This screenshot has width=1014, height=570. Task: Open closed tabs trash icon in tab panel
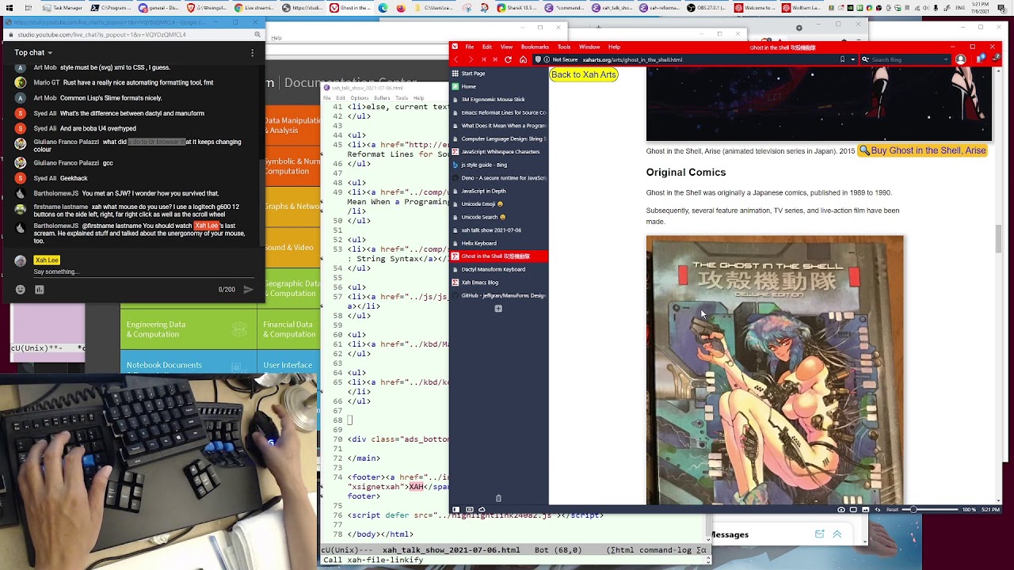498,498
